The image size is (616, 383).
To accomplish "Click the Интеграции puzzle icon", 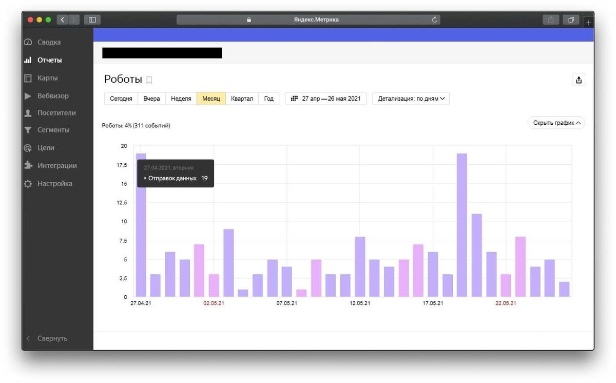I will [28, 166].
